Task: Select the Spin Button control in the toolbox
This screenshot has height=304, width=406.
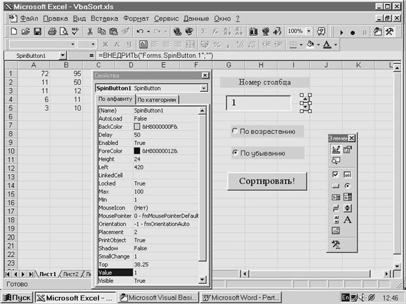Action: [347, 208]
